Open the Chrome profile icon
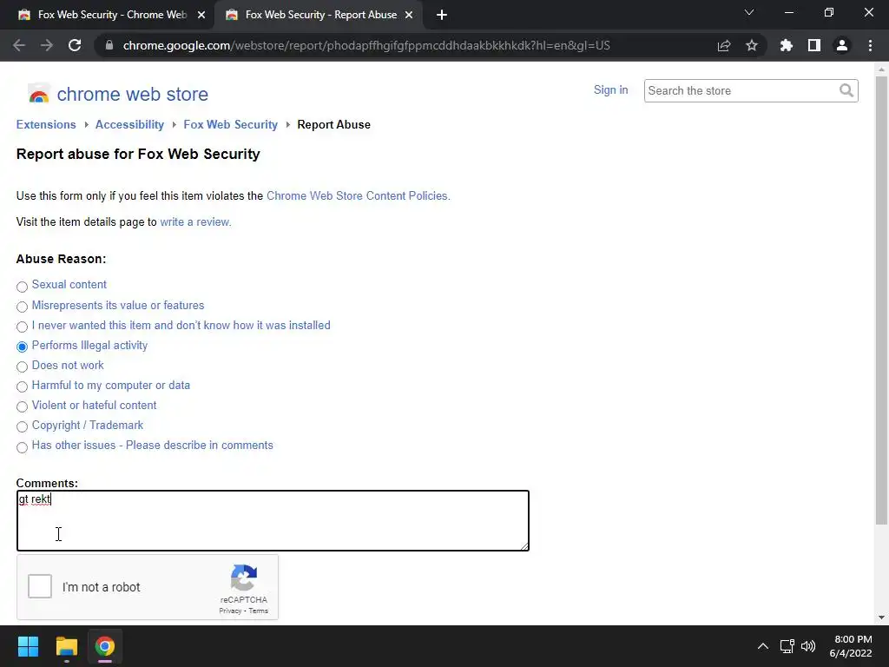 [x=842, y=45]
